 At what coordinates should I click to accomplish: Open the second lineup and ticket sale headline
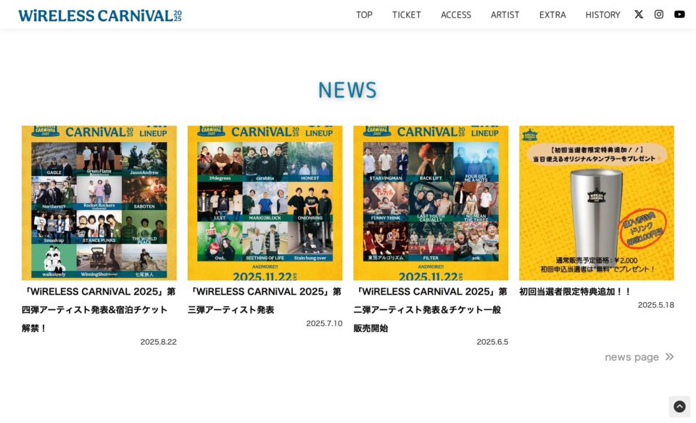coord(431,309)
